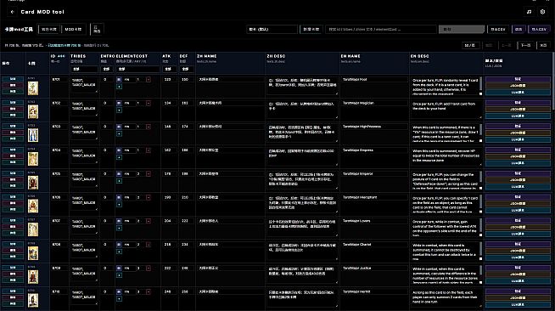Click the red minus icon in row 6704
555x311 pixels.
coord(149,150)
